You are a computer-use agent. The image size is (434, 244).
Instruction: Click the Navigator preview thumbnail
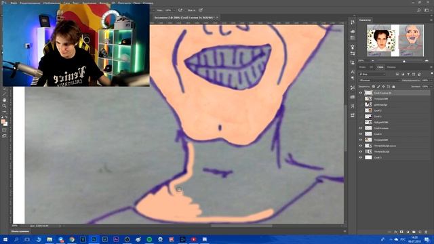pyautogui.click(x=395, y=41)
